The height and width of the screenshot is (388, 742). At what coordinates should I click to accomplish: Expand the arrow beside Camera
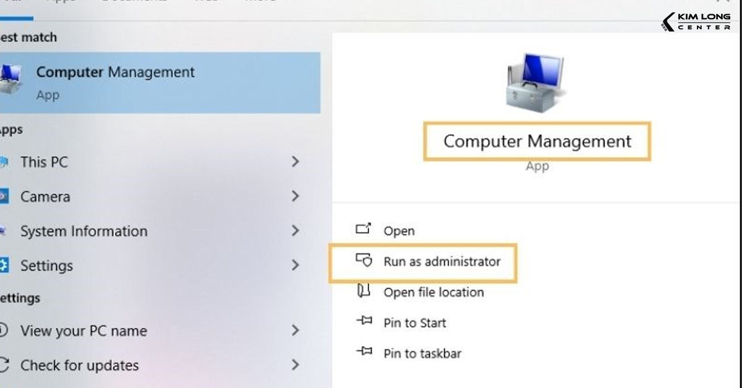tap(295, 196)
